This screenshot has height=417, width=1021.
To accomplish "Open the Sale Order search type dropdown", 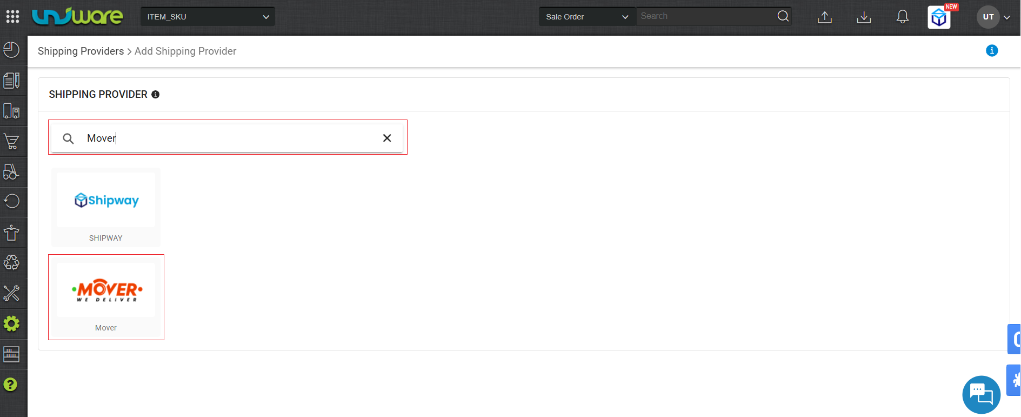I will (x=587, y=17).
